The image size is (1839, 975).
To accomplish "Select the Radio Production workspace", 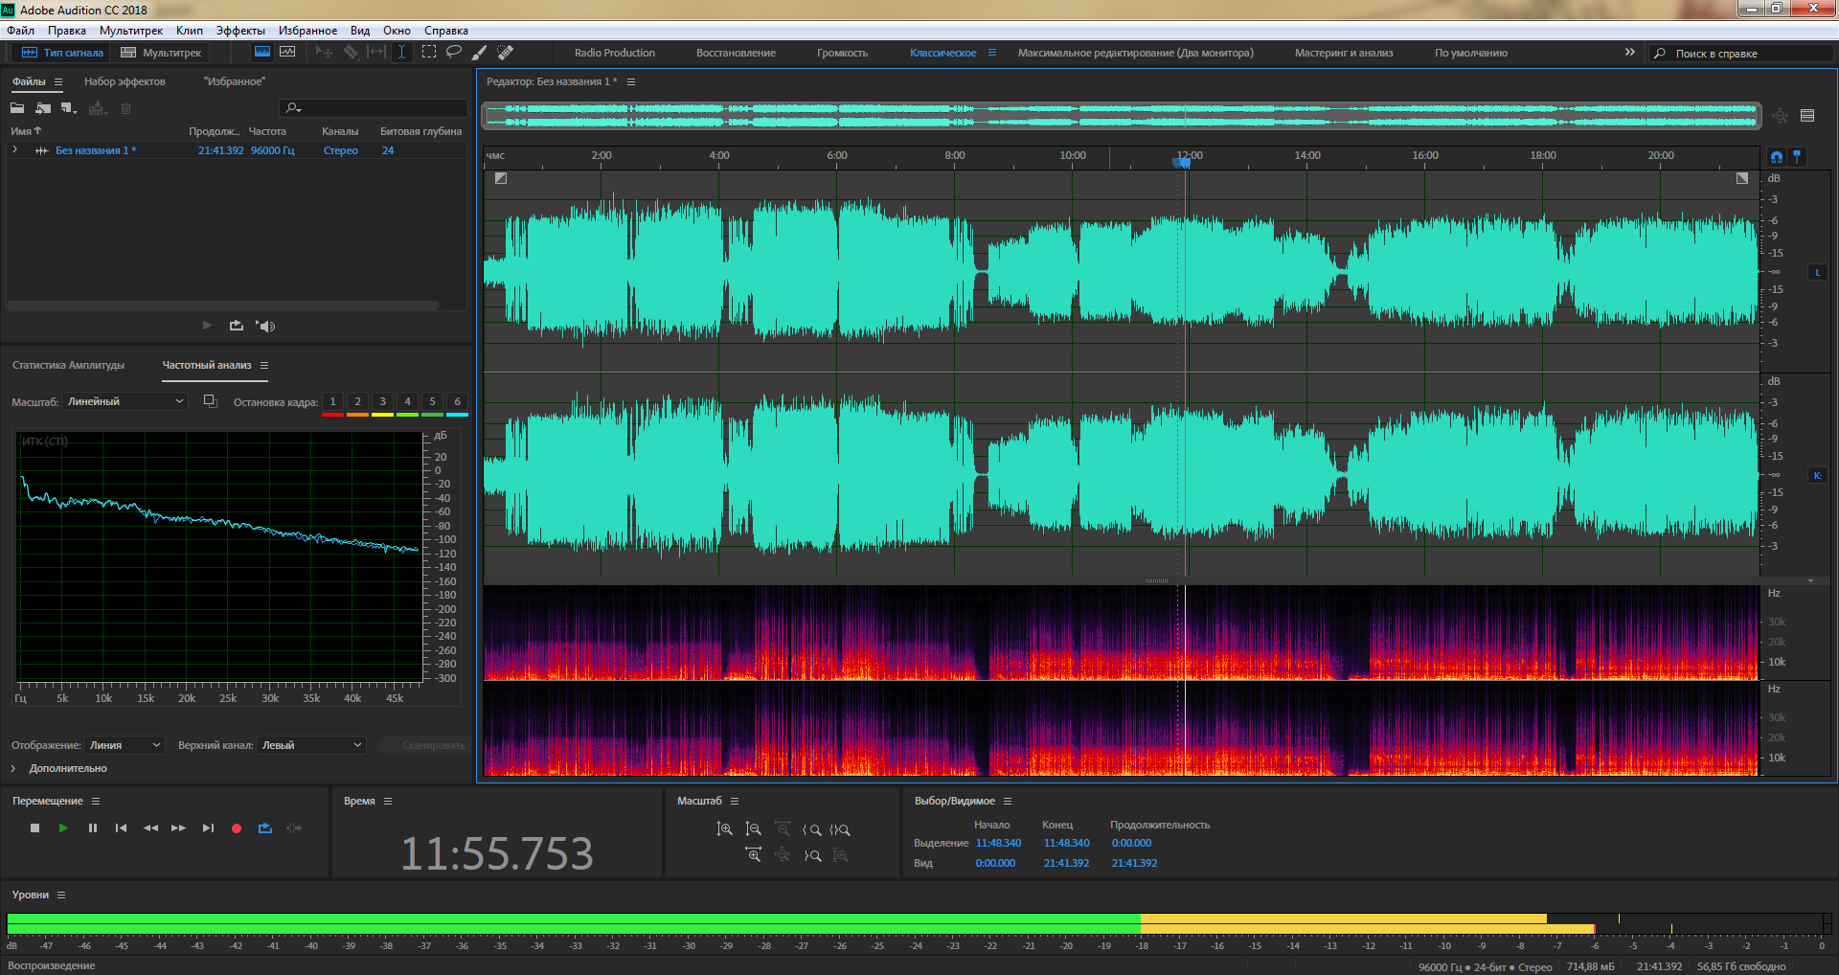I will (x=614, y=53).
